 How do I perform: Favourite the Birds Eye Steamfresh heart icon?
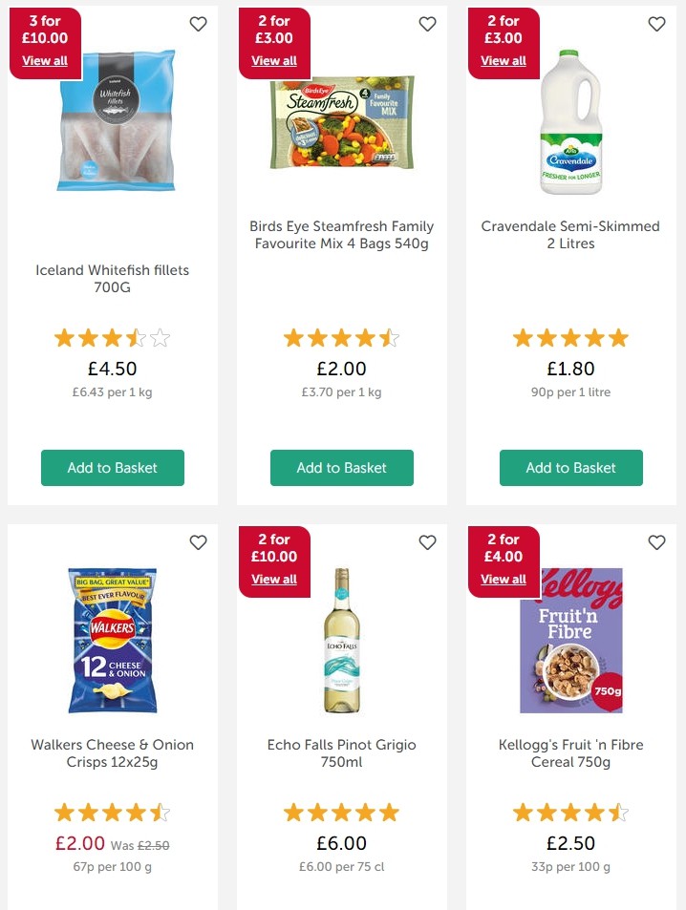[427, 24]
